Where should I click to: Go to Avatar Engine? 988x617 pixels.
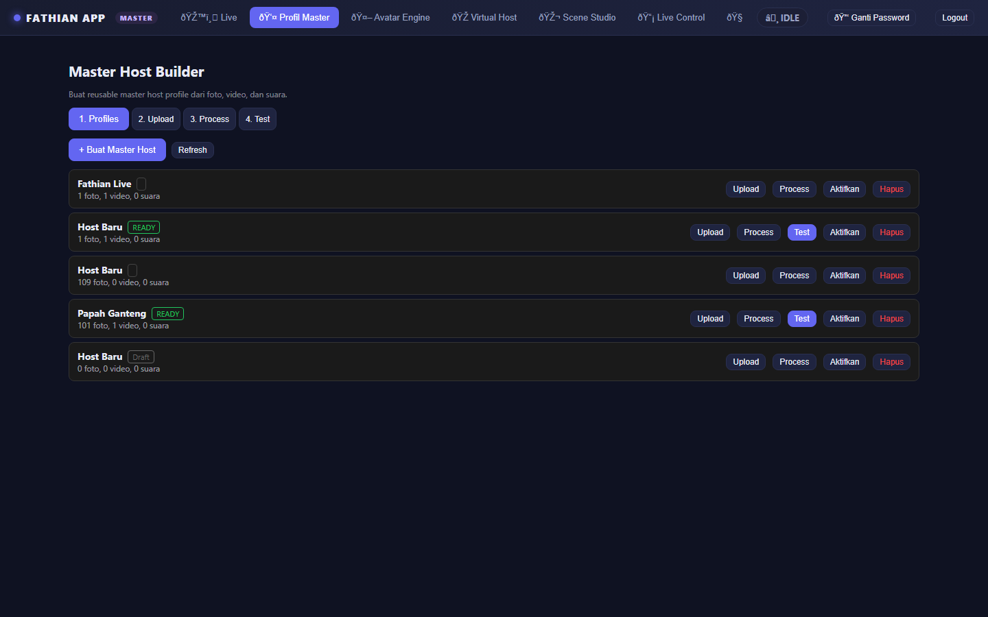(x=390, y=18)
